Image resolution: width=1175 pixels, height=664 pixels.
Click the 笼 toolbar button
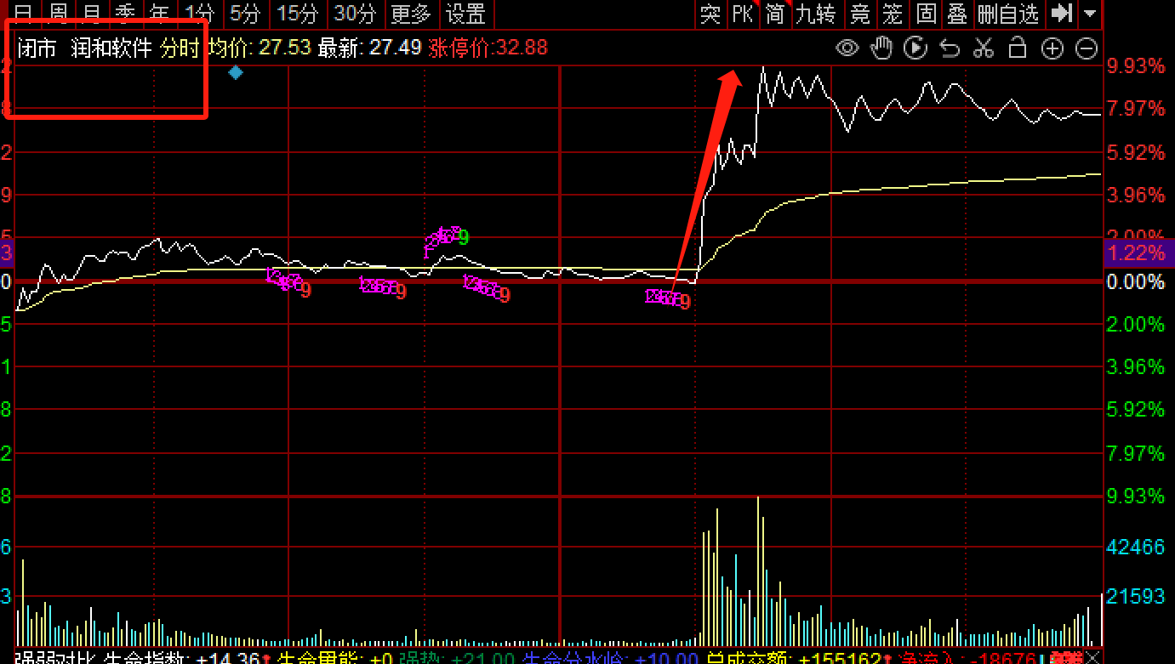[893, 14]
